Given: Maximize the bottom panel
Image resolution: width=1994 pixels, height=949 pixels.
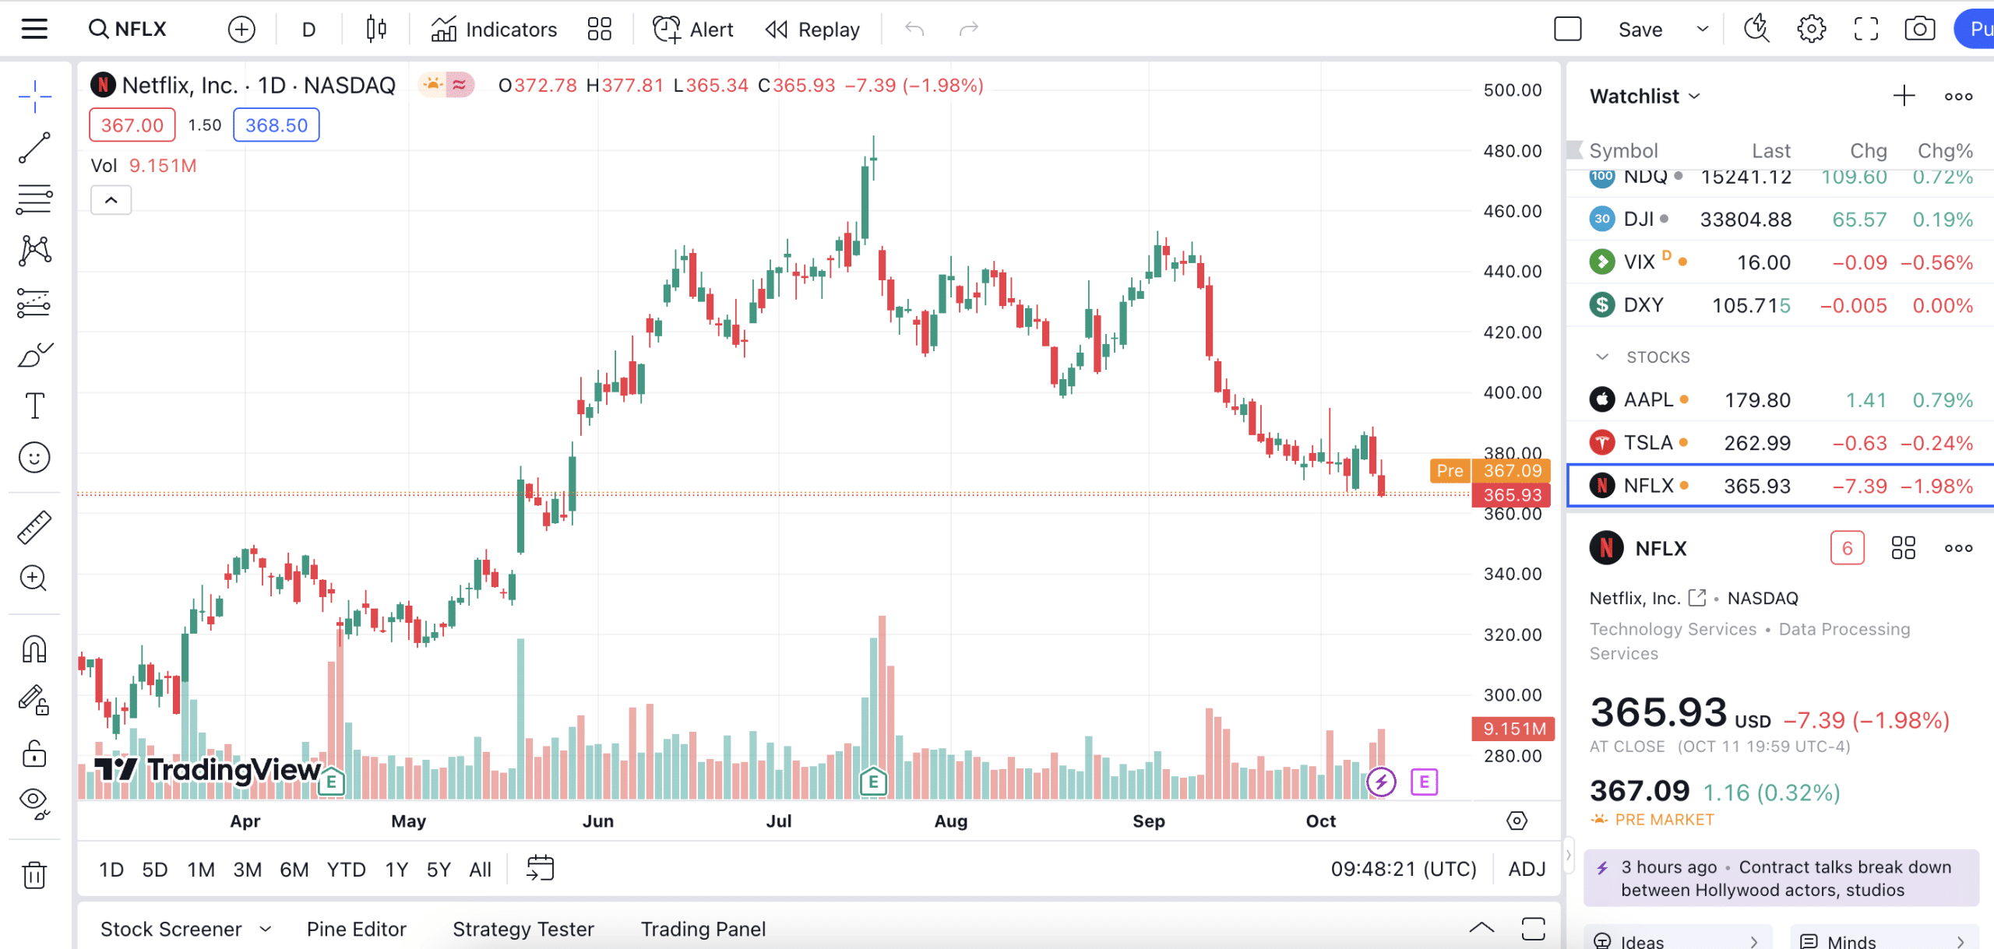Looking at the screenshot, I should click(x=1533, y=928).
